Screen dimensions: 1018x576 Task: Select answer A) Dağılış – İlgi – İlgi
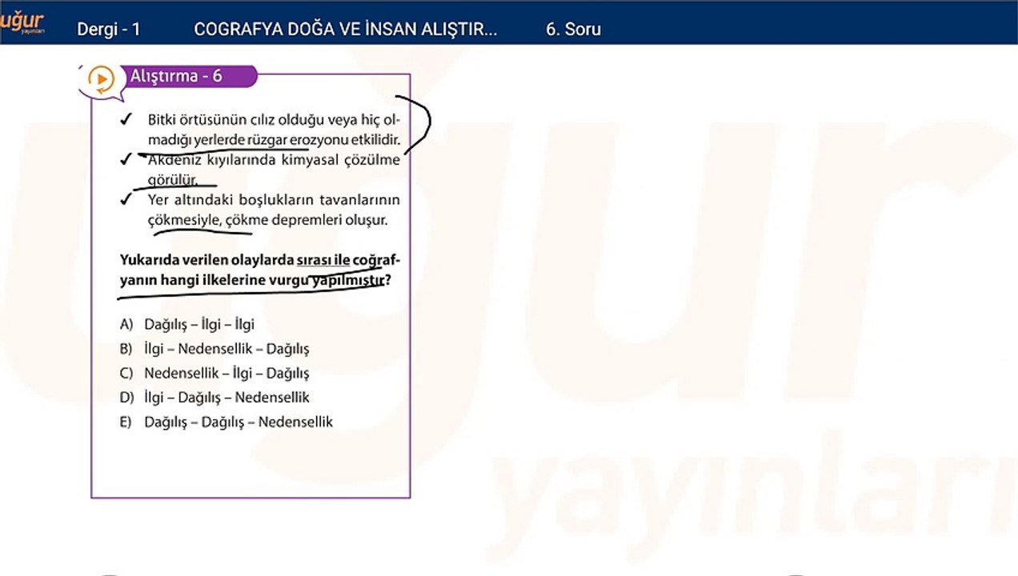(x=187, y=324)
